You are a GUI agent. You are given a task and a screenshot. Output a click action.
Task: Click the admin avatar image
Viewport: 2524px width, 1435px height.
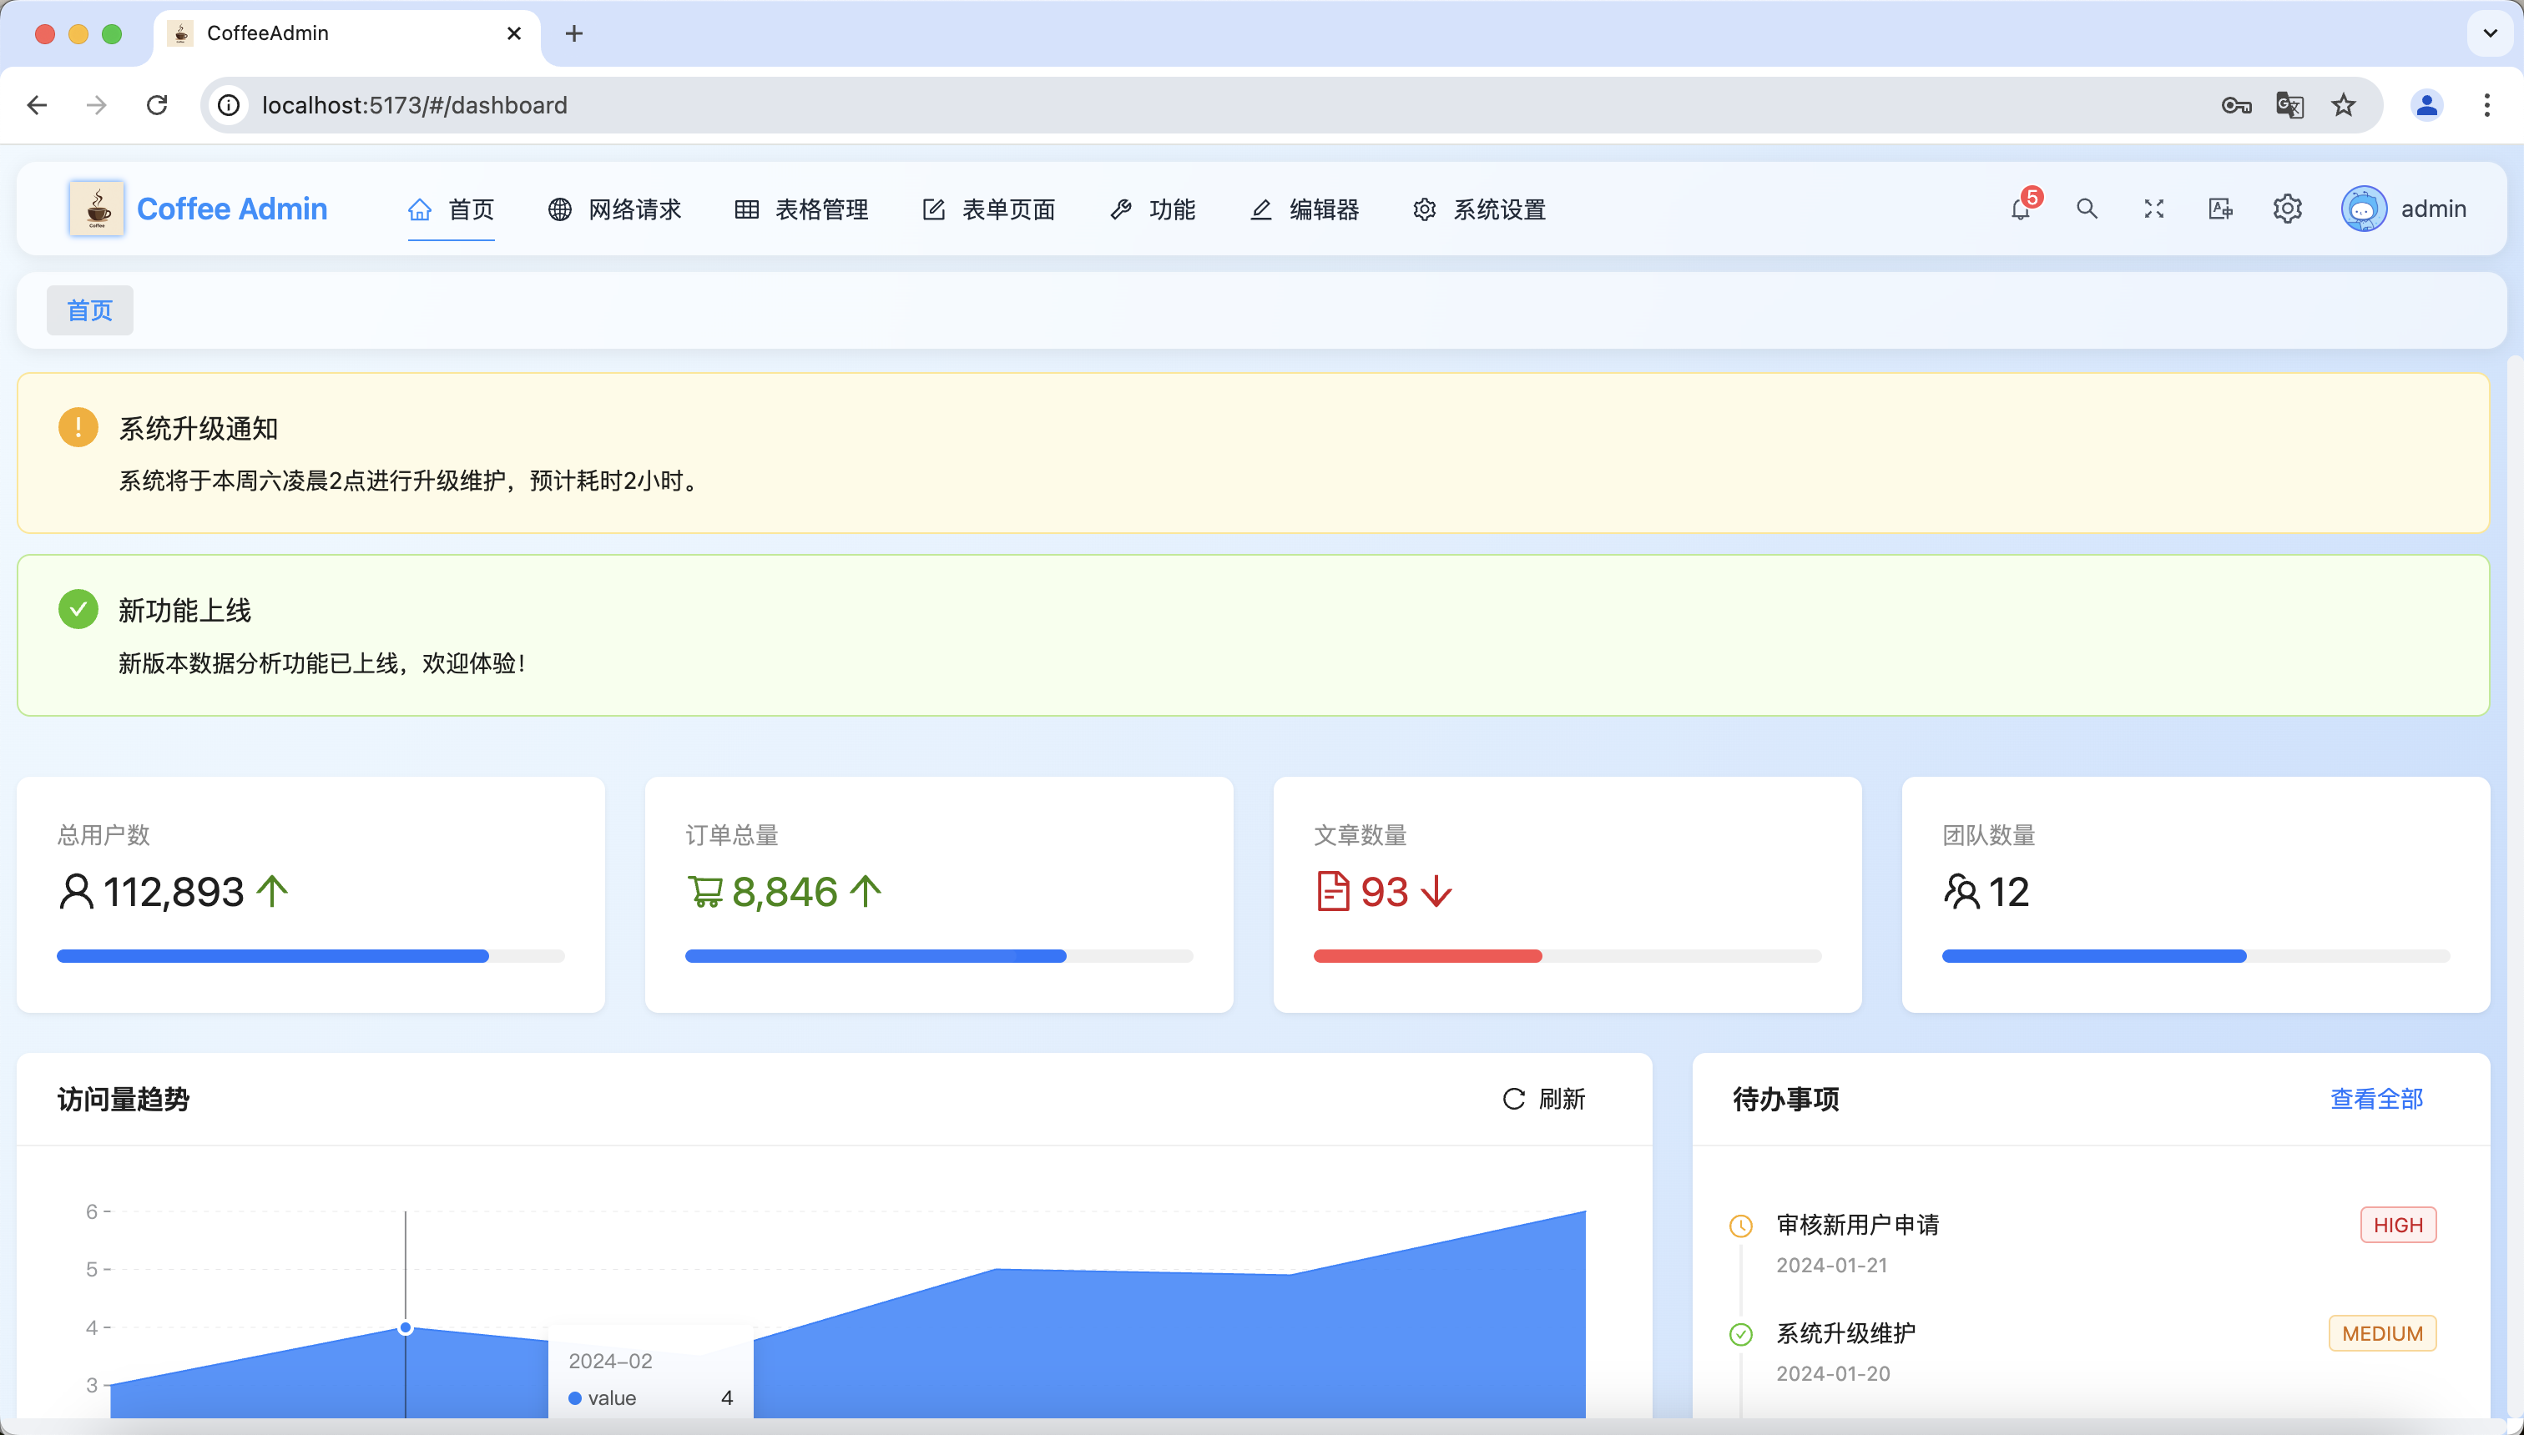pyautogui.click(x=2365, y=209)
